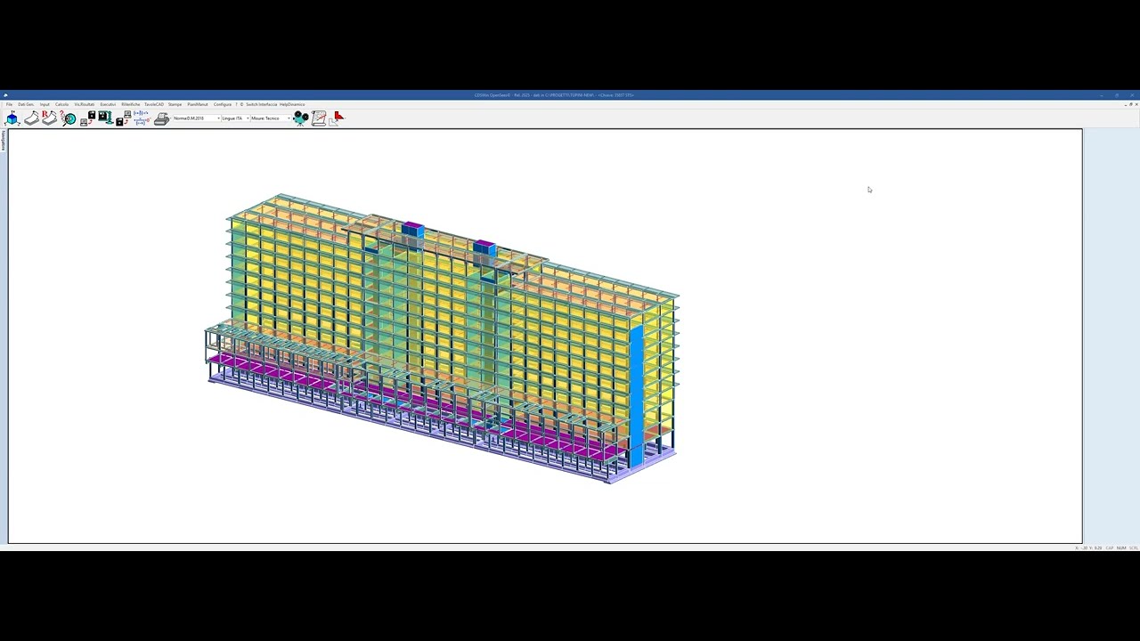Open the question mark help menu
The height and width of the screenshot is (641, 1140).
tap(236, 104)
